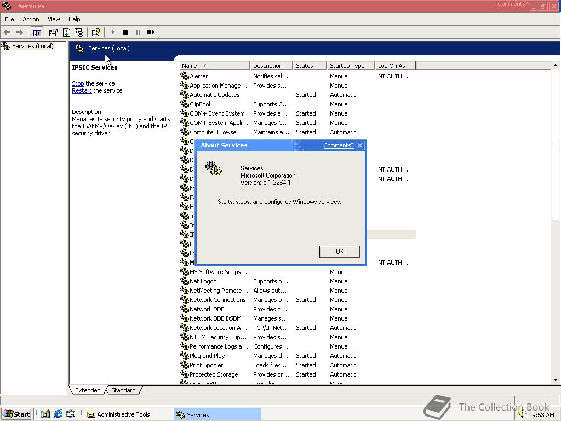Open the Properties toolbar icon

53,32
